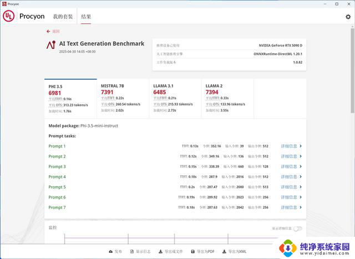Click the Procyon brand name text
This screenshot has height=259, width=355.
click(32, 16)
